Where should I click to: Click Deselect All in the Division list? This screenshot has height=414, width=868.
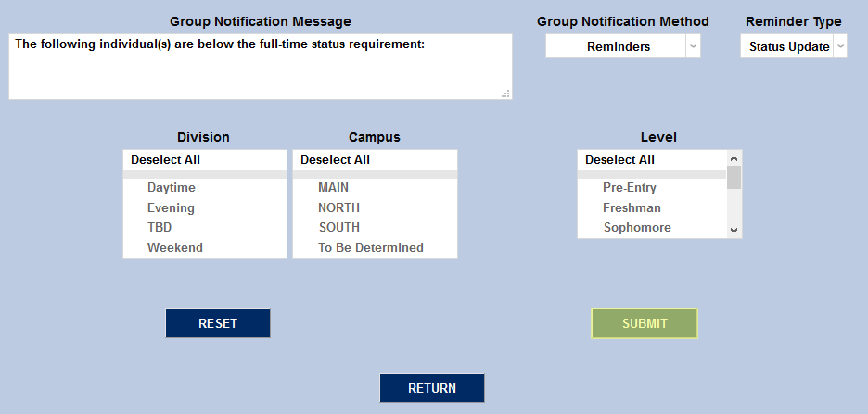click(x=165, y=159)
